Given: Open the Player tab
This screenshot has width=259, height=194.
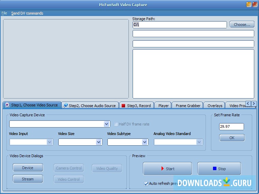Looking at the screenshot, I should (x=163, y=106).
